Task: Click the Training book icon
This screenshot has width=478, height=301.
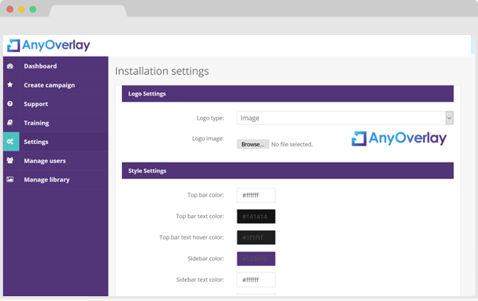Action: pos(10,123)
